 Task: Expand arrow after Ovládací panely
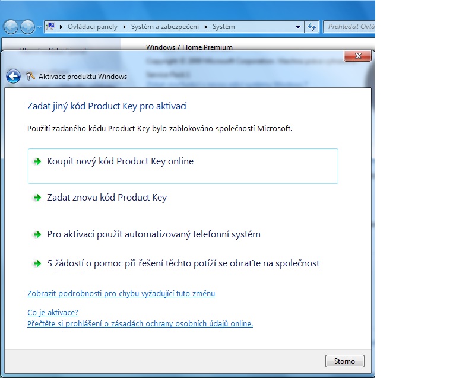click(x=125, y=27)
